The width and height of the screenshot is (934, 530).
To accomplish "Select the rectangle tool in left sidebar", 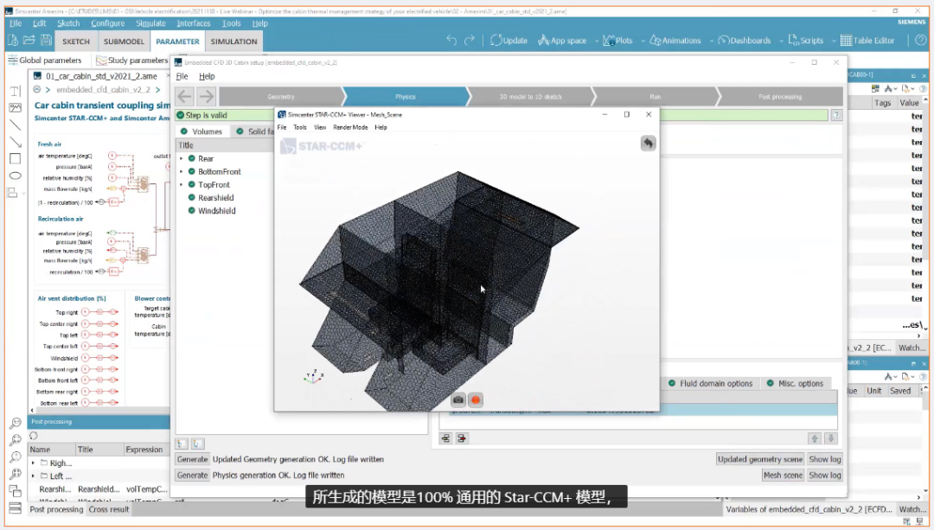I will coord(15,158).
